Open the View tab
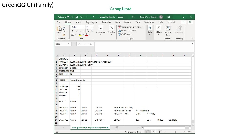246x138 pixels. pyautogui.click(x=138, y=22)
